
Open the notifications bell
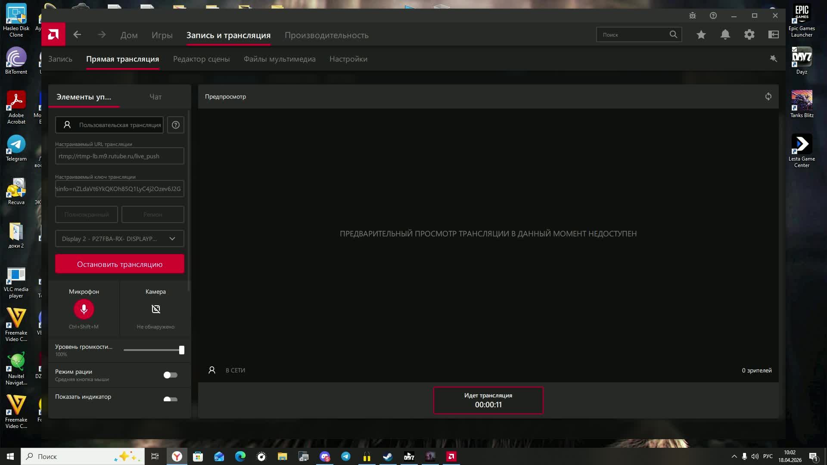pos(725,34)
